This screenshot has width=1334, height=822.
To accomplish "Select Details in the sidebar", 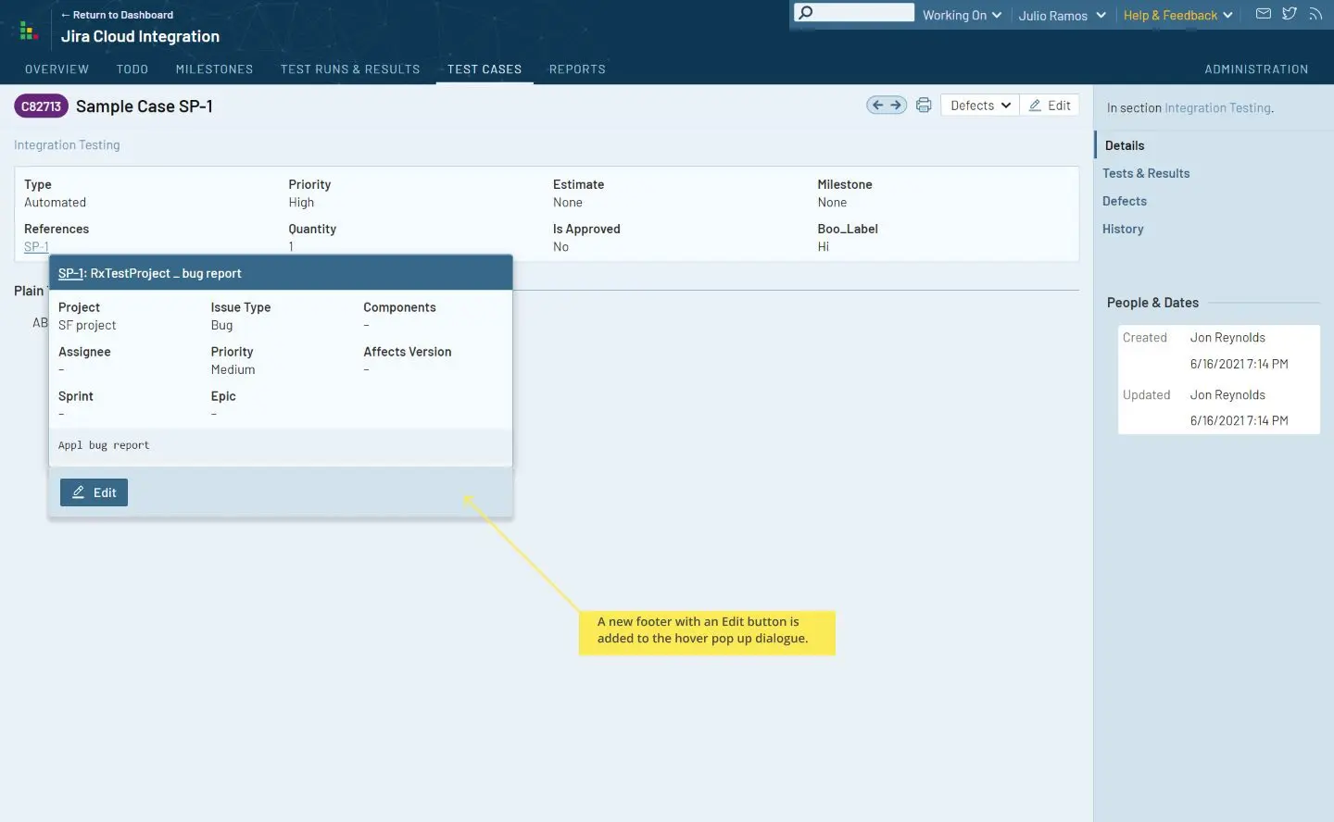I will coord(1125,145).
